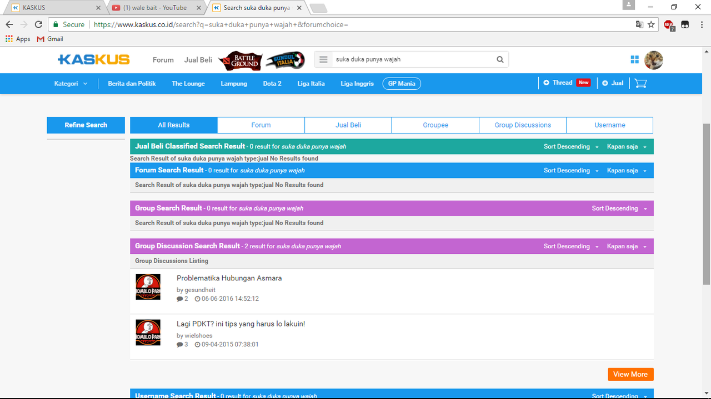Open user gesundheit's profile
This screenshot has width=711, height=399.
(x=201, y=290)
